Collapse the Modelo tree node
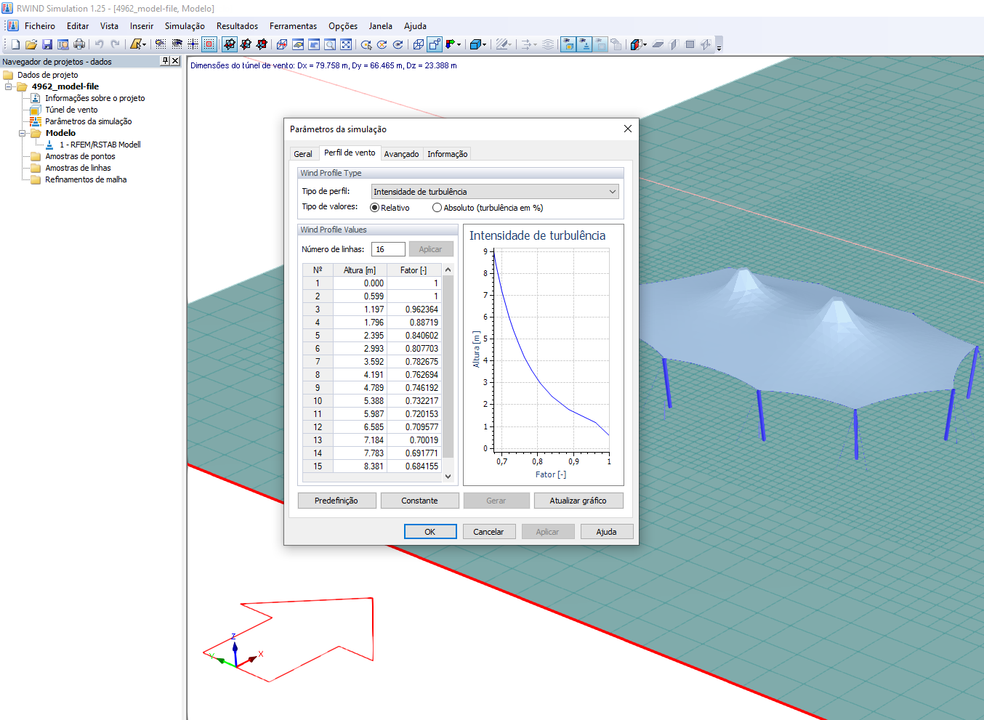The height and width of the screenshot is (720, 984). click(23, 133)
